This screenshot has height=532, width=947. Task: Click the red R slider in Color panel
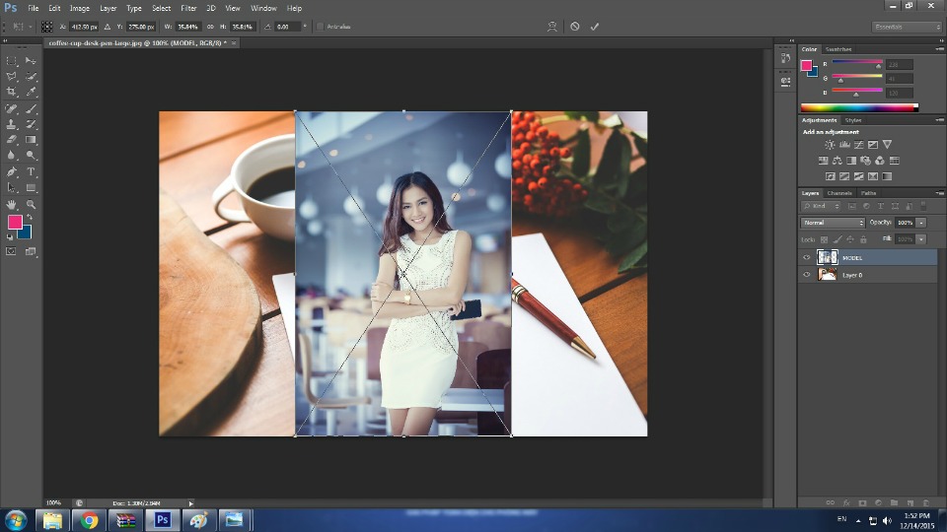(857, 62)
